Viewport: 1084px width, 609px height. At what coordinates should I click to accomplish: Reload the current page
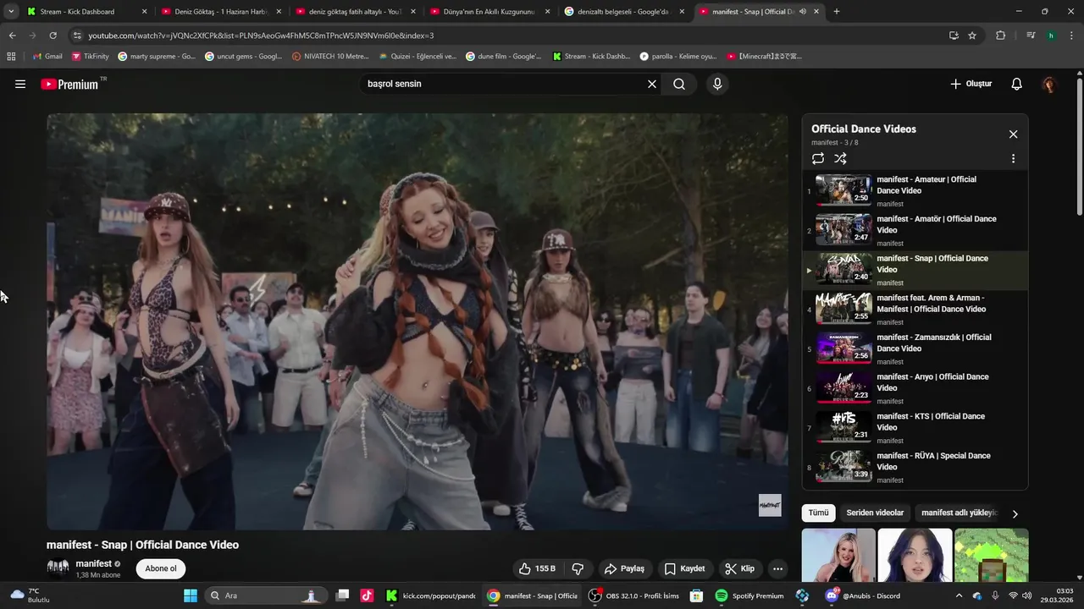(x=53, y=36)
